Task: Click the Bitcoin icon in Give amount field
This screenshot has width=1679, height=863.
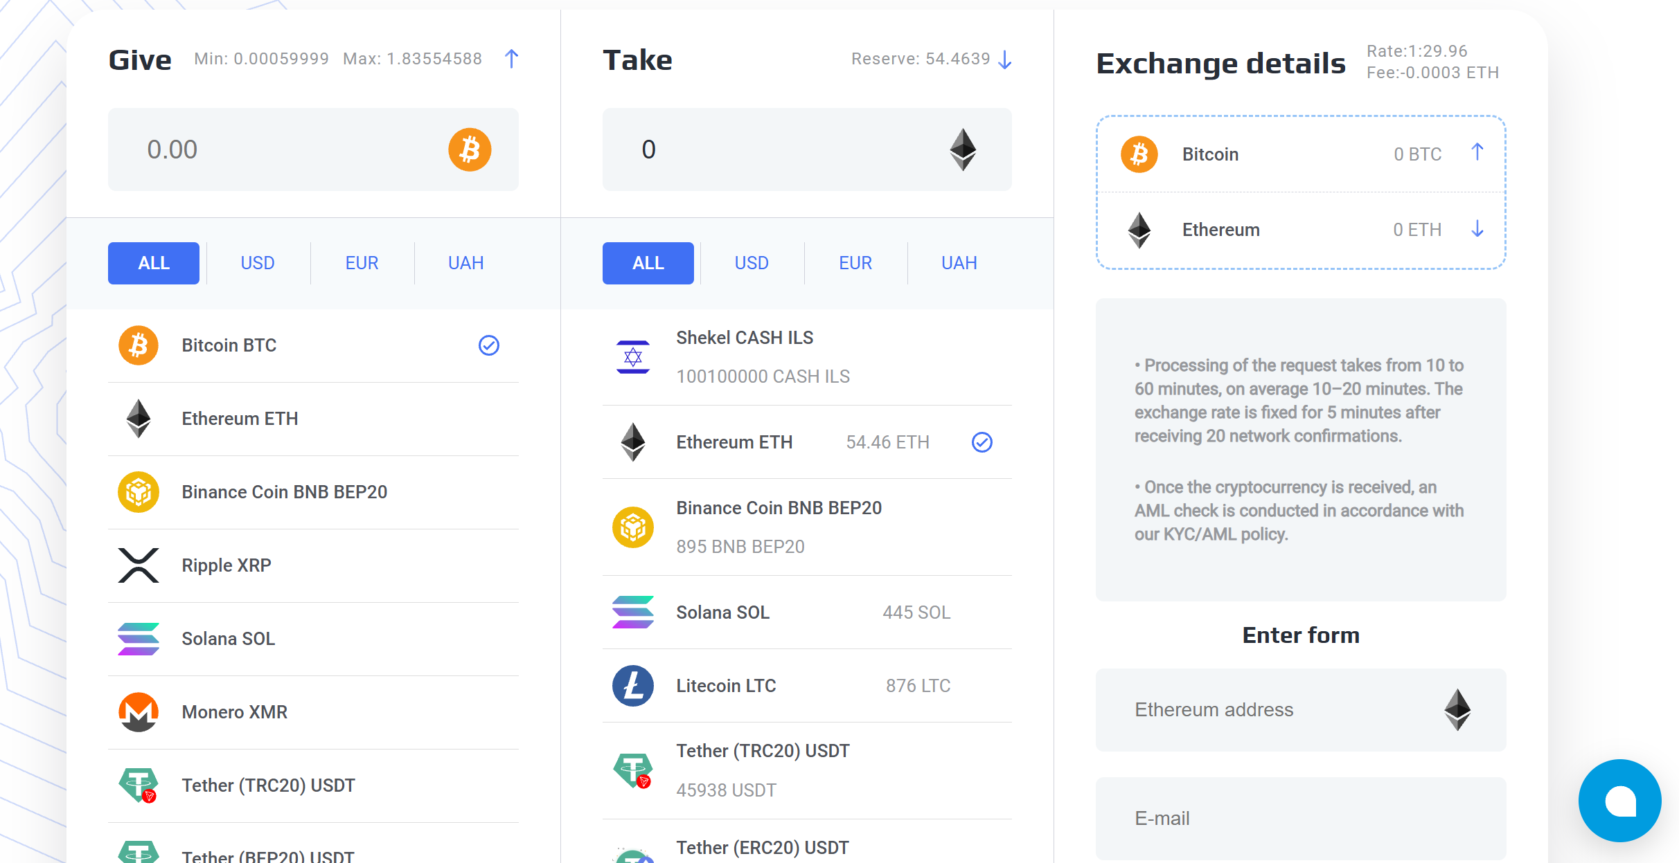Action: click(x=470, y=149)
